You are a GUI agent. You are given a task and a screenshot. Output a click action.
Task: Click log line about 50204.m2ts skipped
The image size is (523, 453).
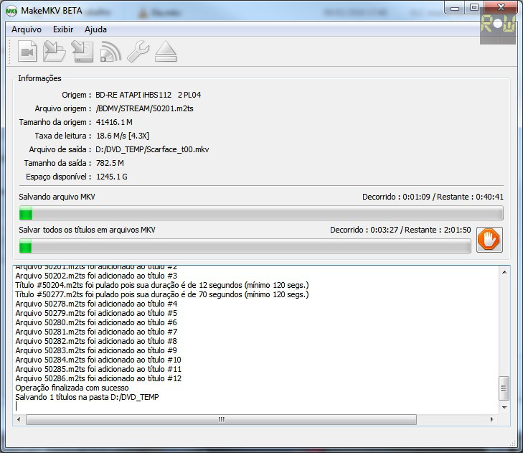pos(162,285)
